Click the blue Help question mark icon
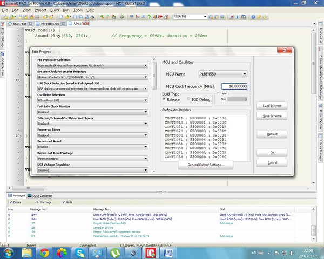 tap(253, 17)
